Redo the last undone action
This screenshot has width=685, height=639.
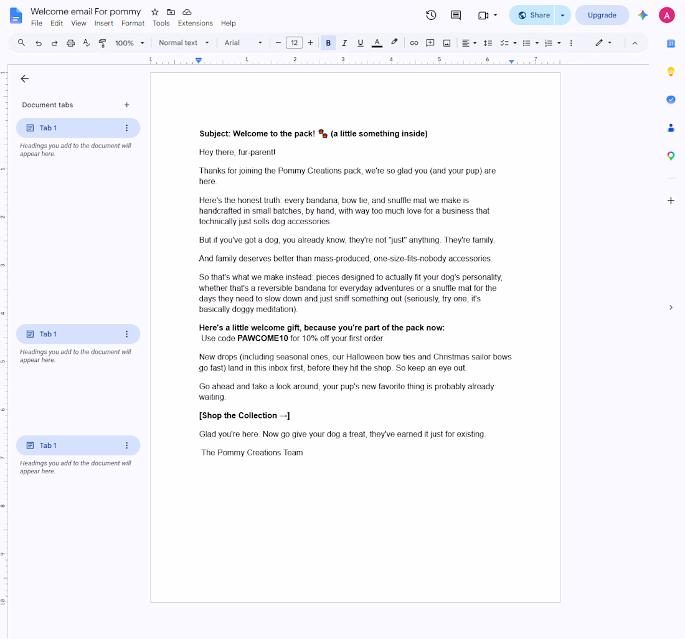(x=55, y=43)
